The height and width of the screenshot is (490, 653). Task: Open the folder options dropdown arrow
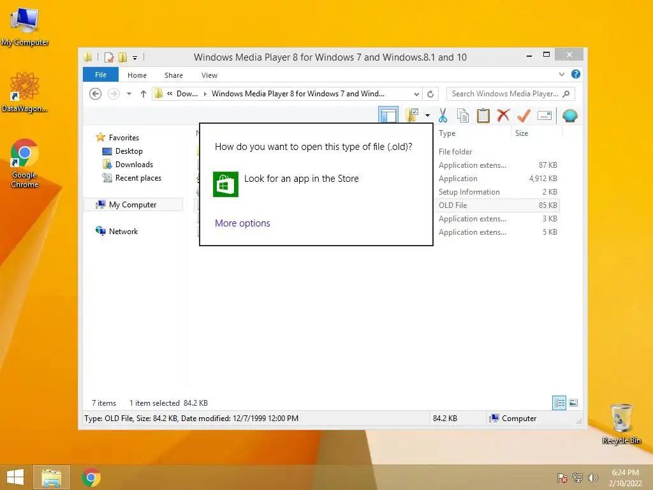428,115
